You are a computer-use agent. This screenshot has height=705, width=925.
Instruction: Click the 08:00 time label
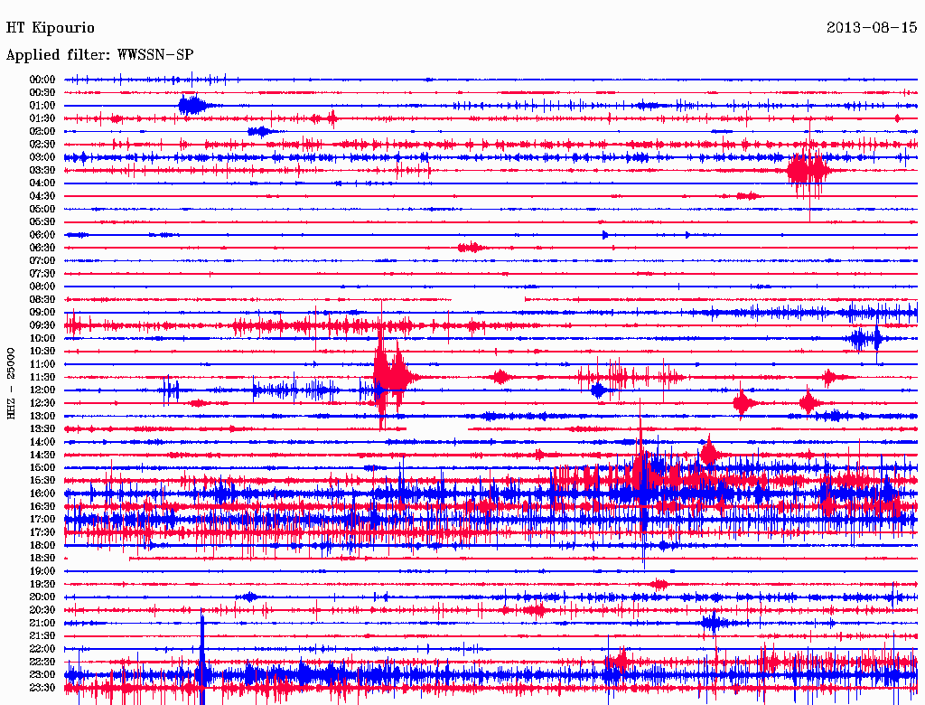[42, 287]
